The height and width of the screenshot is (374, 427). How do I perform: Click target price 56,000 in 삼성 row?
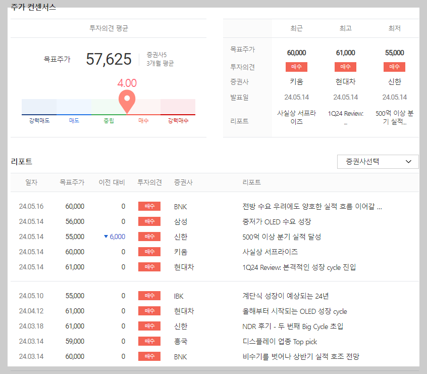tap(75, 221)
